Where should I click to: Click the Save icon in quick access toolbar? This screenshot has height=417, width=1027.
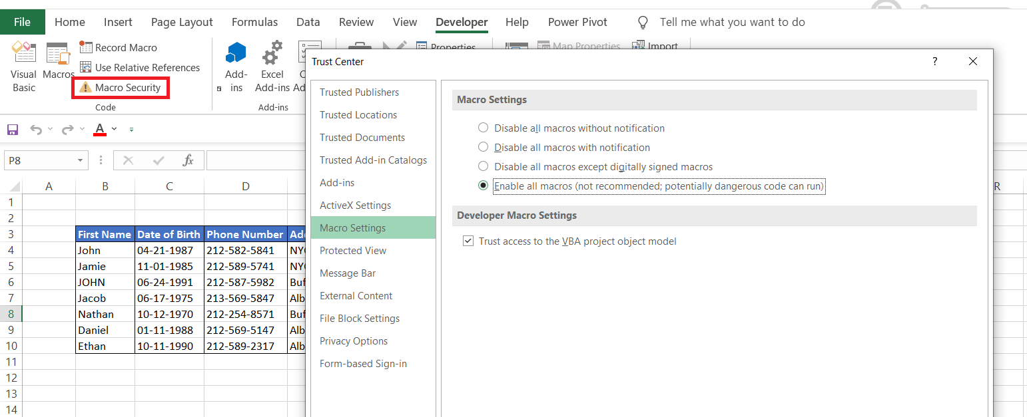(x=12, y=129)
